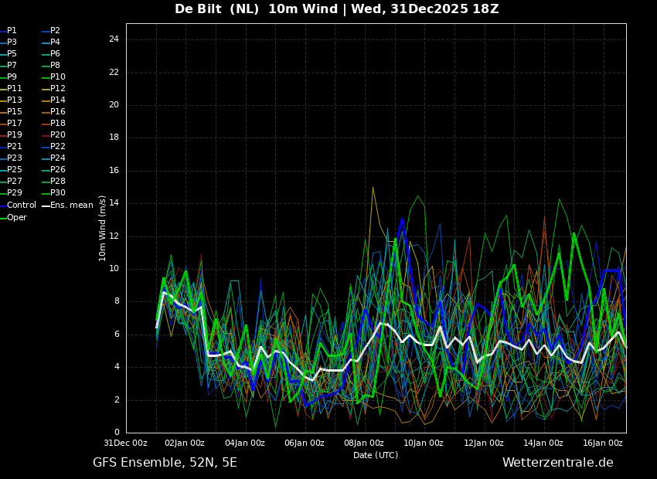
Task: Click the y-axis value 20
Action: (114, 105)
